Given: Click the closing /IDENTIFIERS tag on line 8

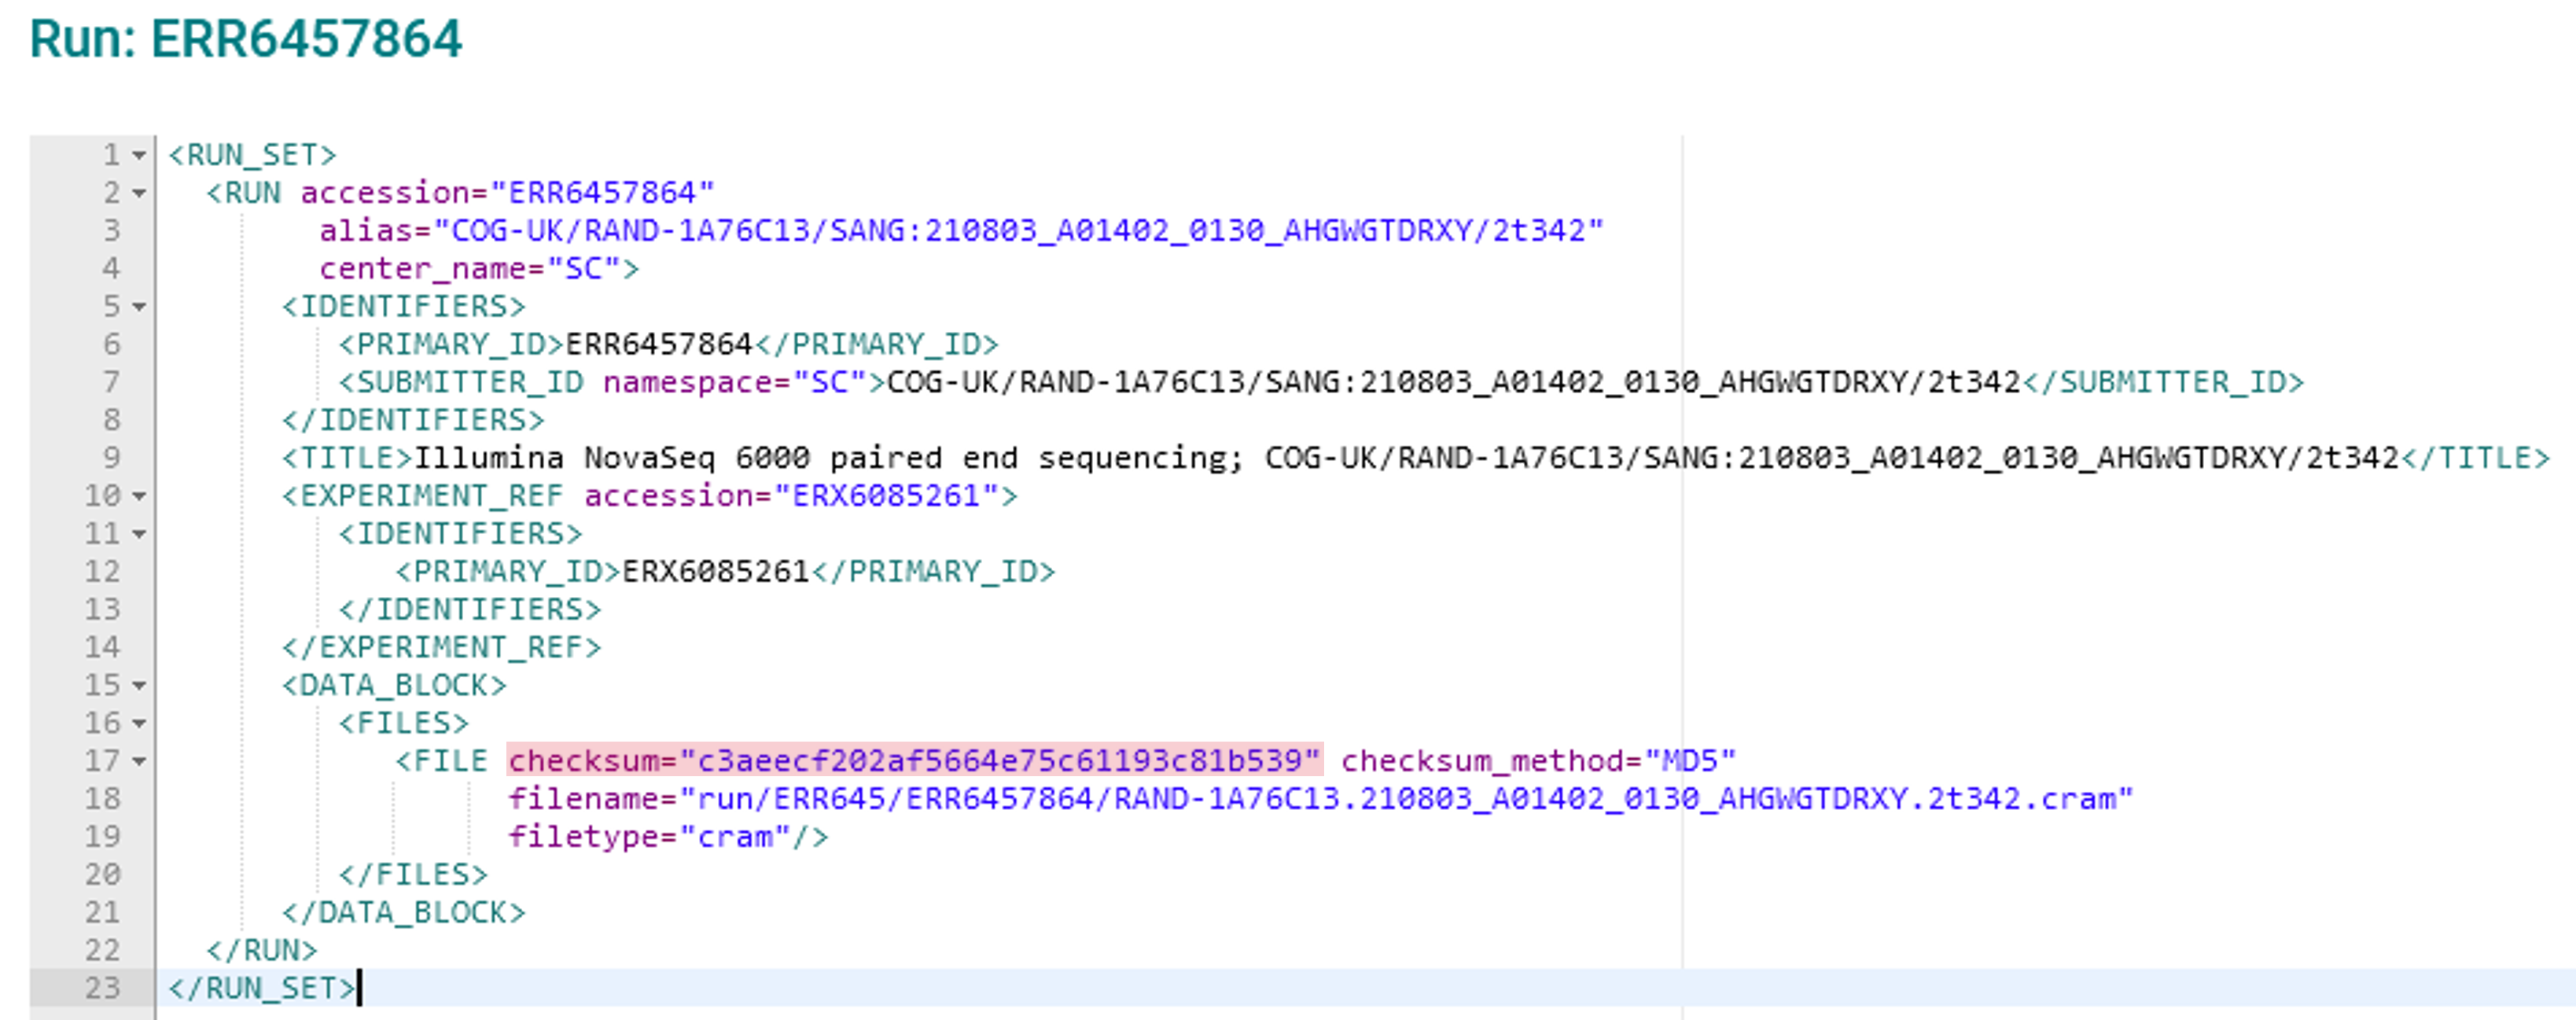Looking at the screenshot, I should tap(413, 420).
